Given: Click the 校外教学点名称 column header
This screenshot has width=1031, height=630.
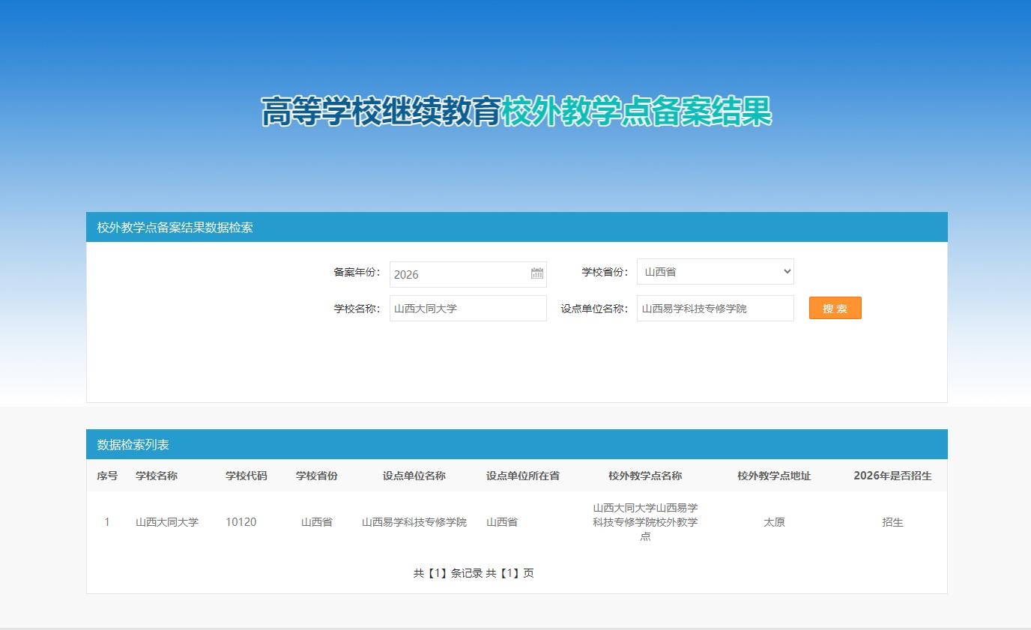Looking at the screenshot, I should click(x=645, y=476).
